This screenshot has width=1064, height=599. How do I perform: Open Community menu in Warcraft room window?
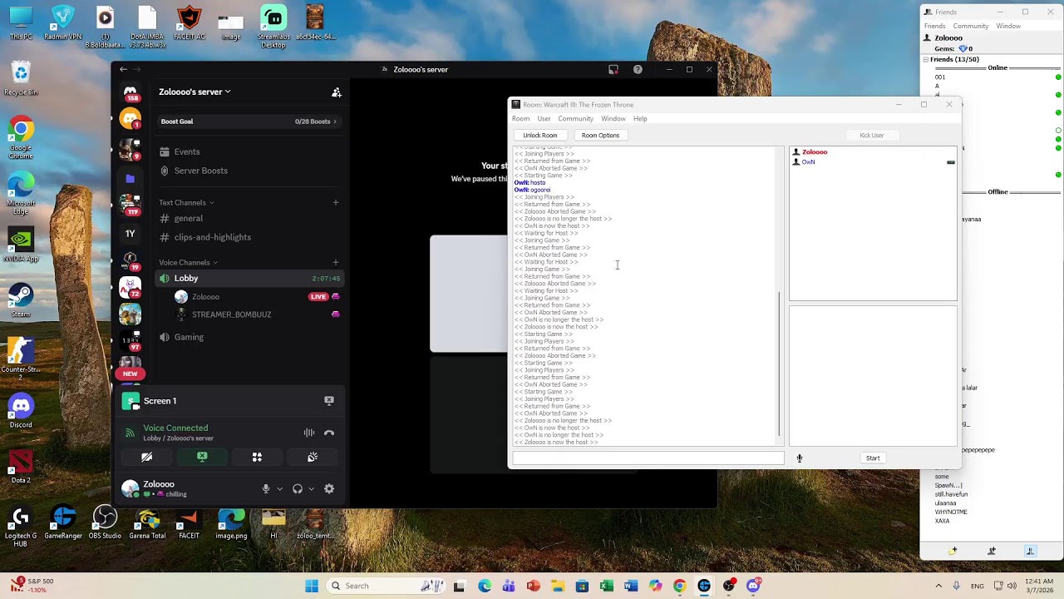pos(575,119)
